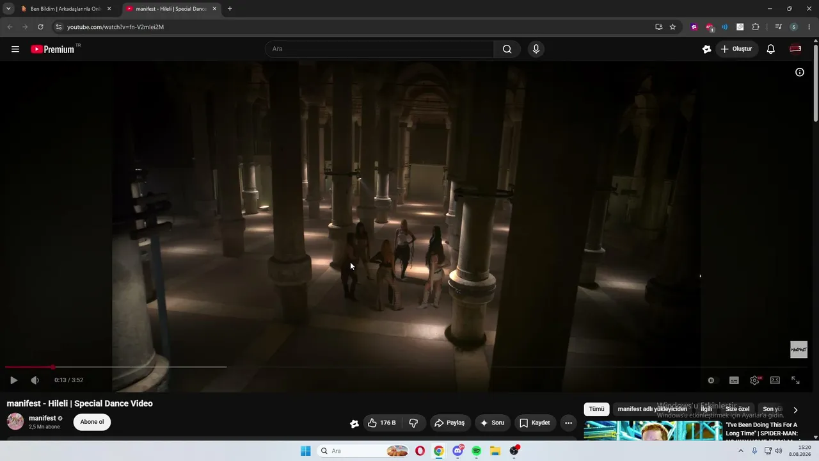Open a new browser tab
The image size is (819, 461).
coord(230,9)
